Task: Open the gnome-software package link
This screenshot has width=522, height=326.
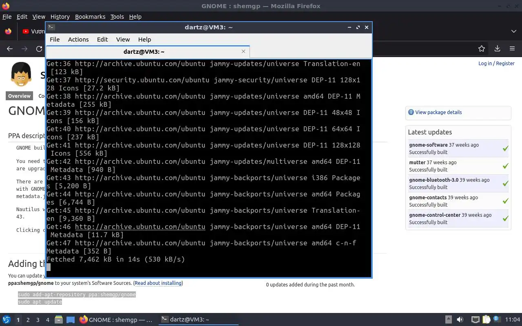Action: (428, 145)
